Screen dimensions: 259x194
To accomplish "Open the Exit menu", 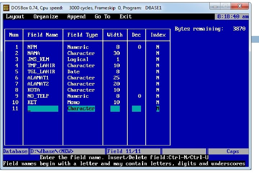I will tap(126, 17).
